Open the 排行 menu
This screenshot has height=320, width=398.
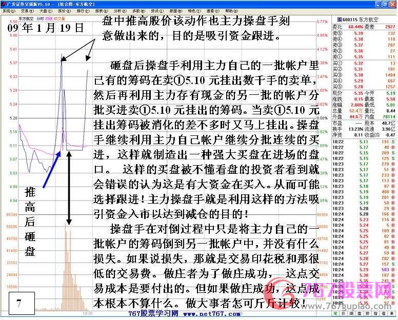(83, 11)
